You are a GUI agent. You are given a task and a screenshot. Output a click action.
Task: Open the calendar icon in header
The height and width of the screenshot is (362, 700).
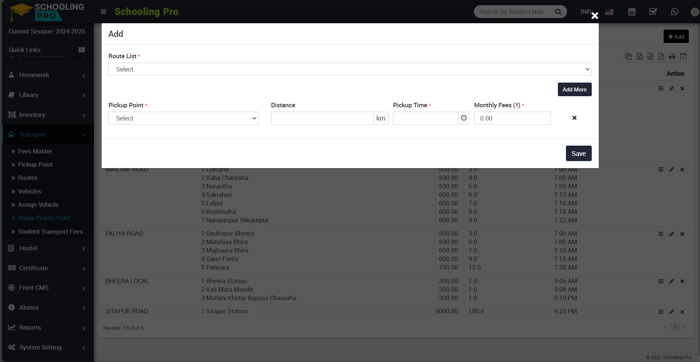632,12
